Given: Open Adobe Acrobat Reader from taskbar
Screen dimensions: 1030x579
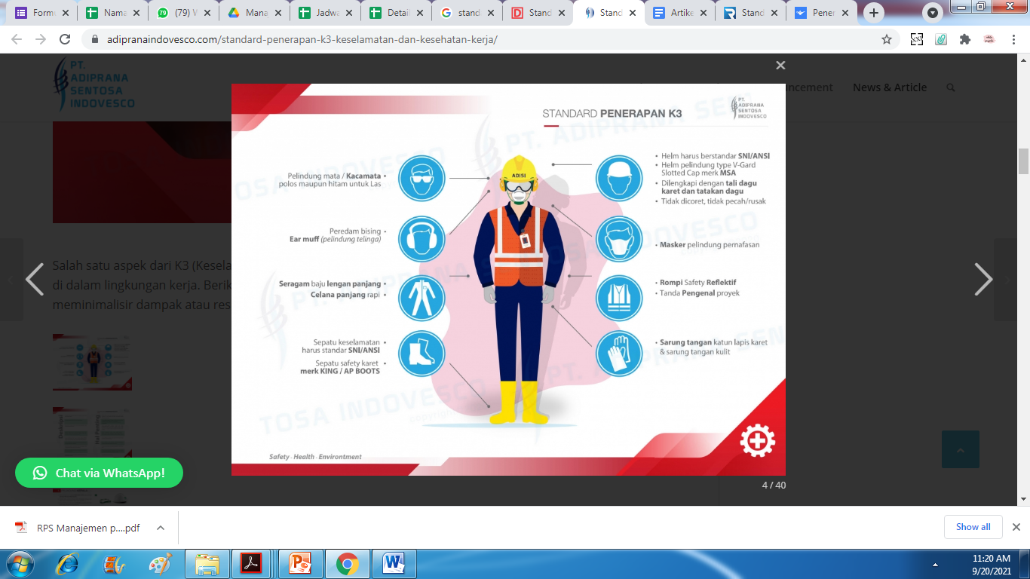Looking at the screenshot, I should (x=251, y=564).
